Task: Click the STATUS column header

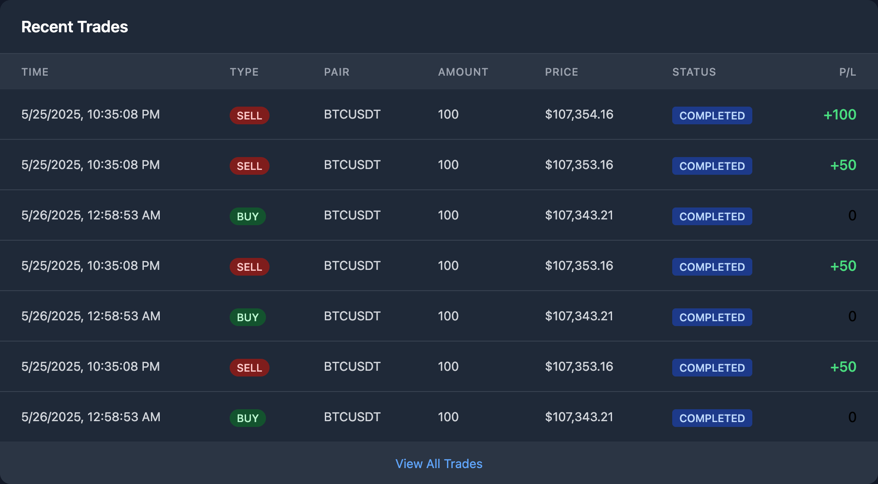Action: (694, 72)
